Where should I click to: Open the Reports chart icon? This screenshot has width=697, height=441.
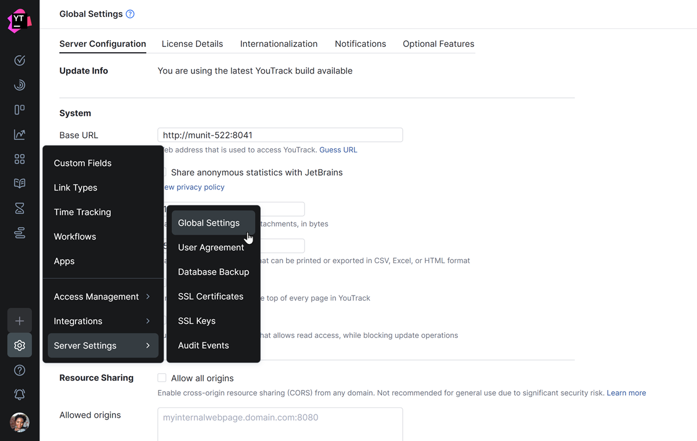click(20, 134)
